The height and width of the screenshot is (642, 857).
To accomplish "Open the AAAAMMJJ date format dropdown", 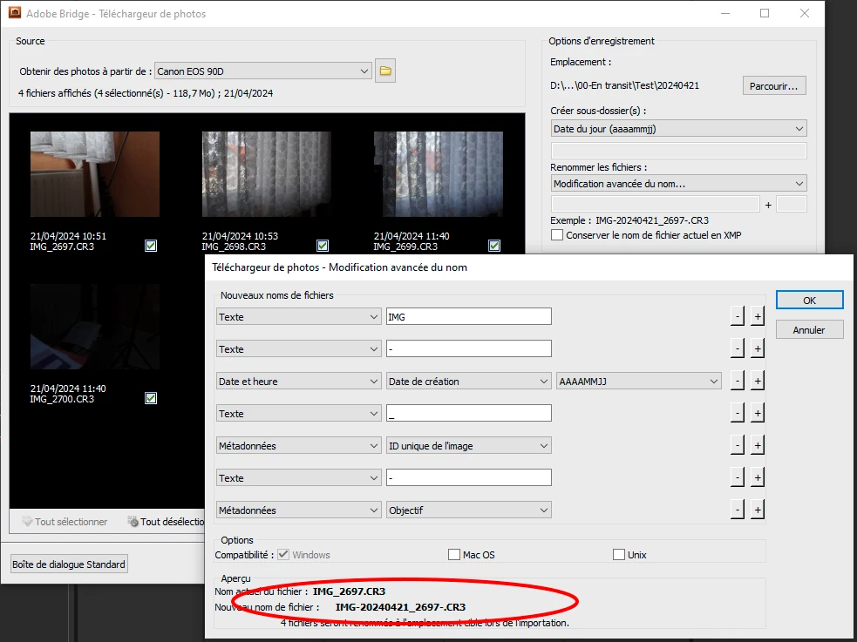I will click(639, 381).
